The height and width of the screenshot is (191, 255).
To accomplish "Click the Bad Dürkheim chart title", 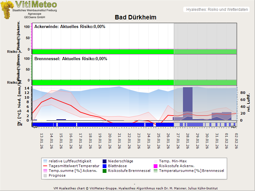I will [x=135, y=18].
